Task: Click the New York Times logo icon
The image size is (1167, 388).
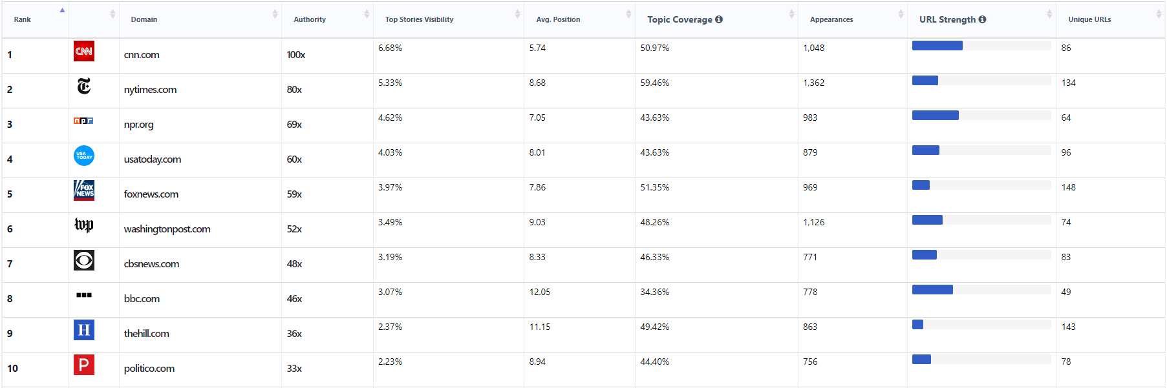Action: (x=84, y=86)
